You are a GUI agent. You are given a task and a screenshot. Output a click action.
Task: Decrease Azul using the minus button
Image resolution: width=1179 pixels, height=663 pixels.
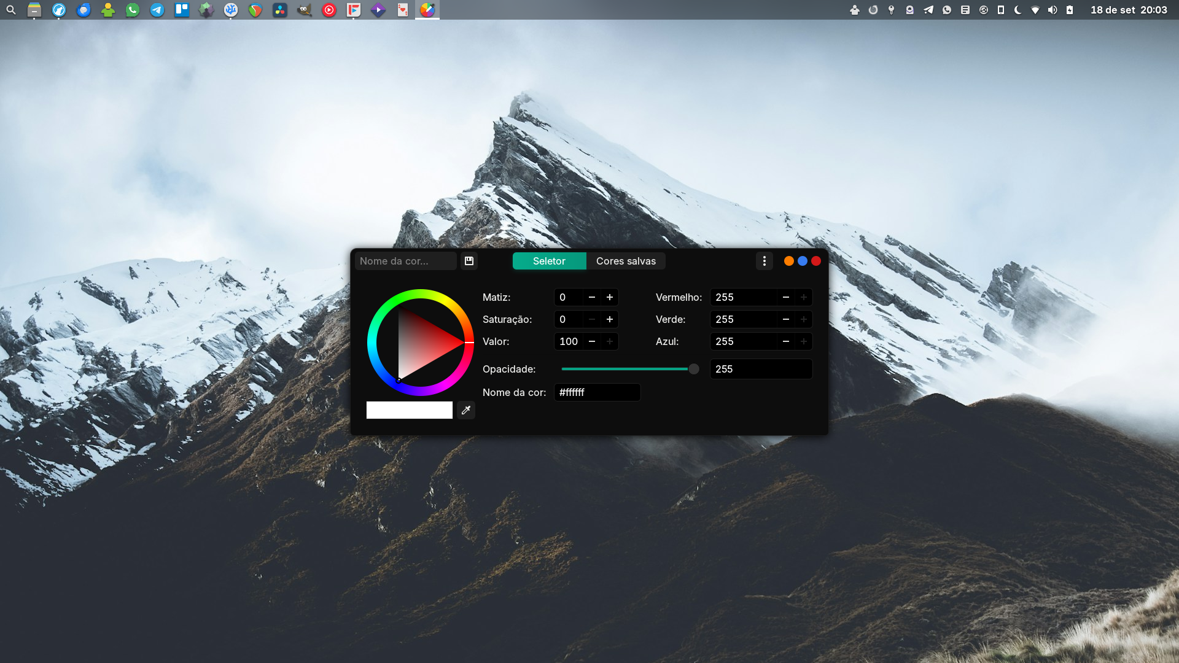point(786,341)
